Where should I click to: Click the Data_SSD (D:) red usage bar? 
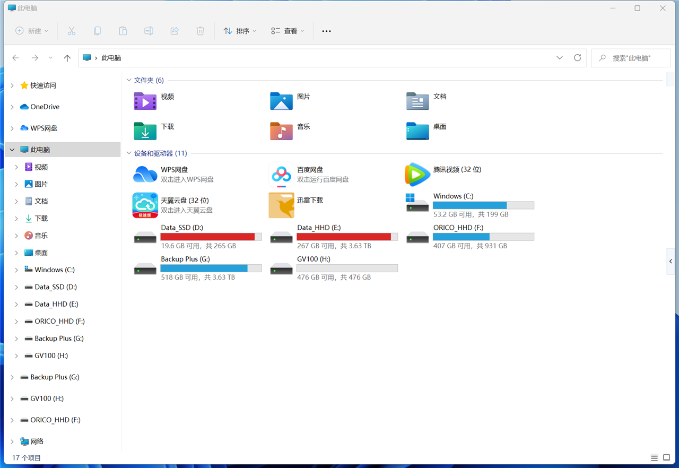click(211, 237)
